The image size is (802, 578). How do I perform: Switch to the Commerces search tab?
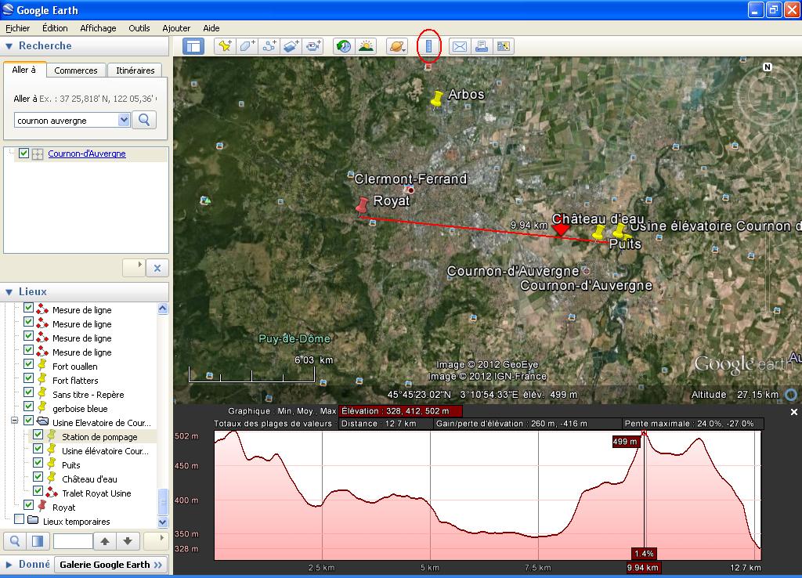[x=76, y=70]
